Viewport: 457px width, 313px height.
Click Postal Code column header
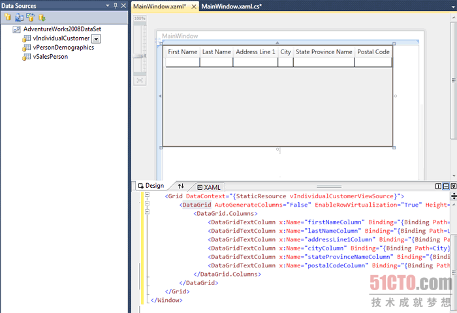[x=373, y=52]
